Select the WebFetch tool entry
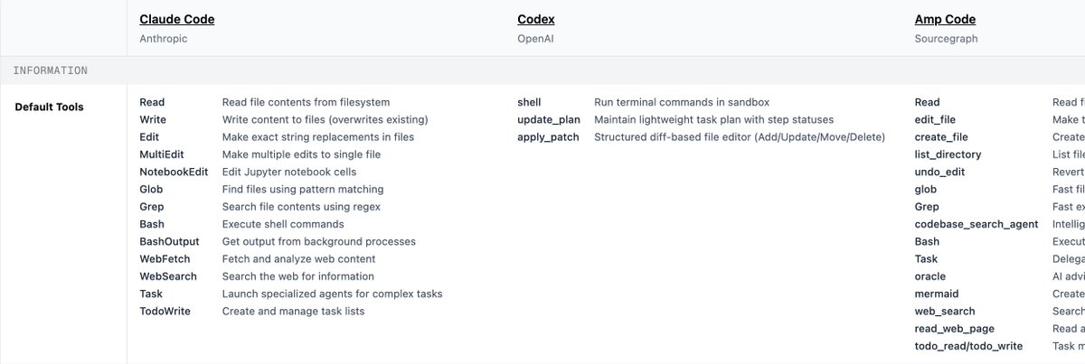The image size is (1085, 364). (165, 258)
